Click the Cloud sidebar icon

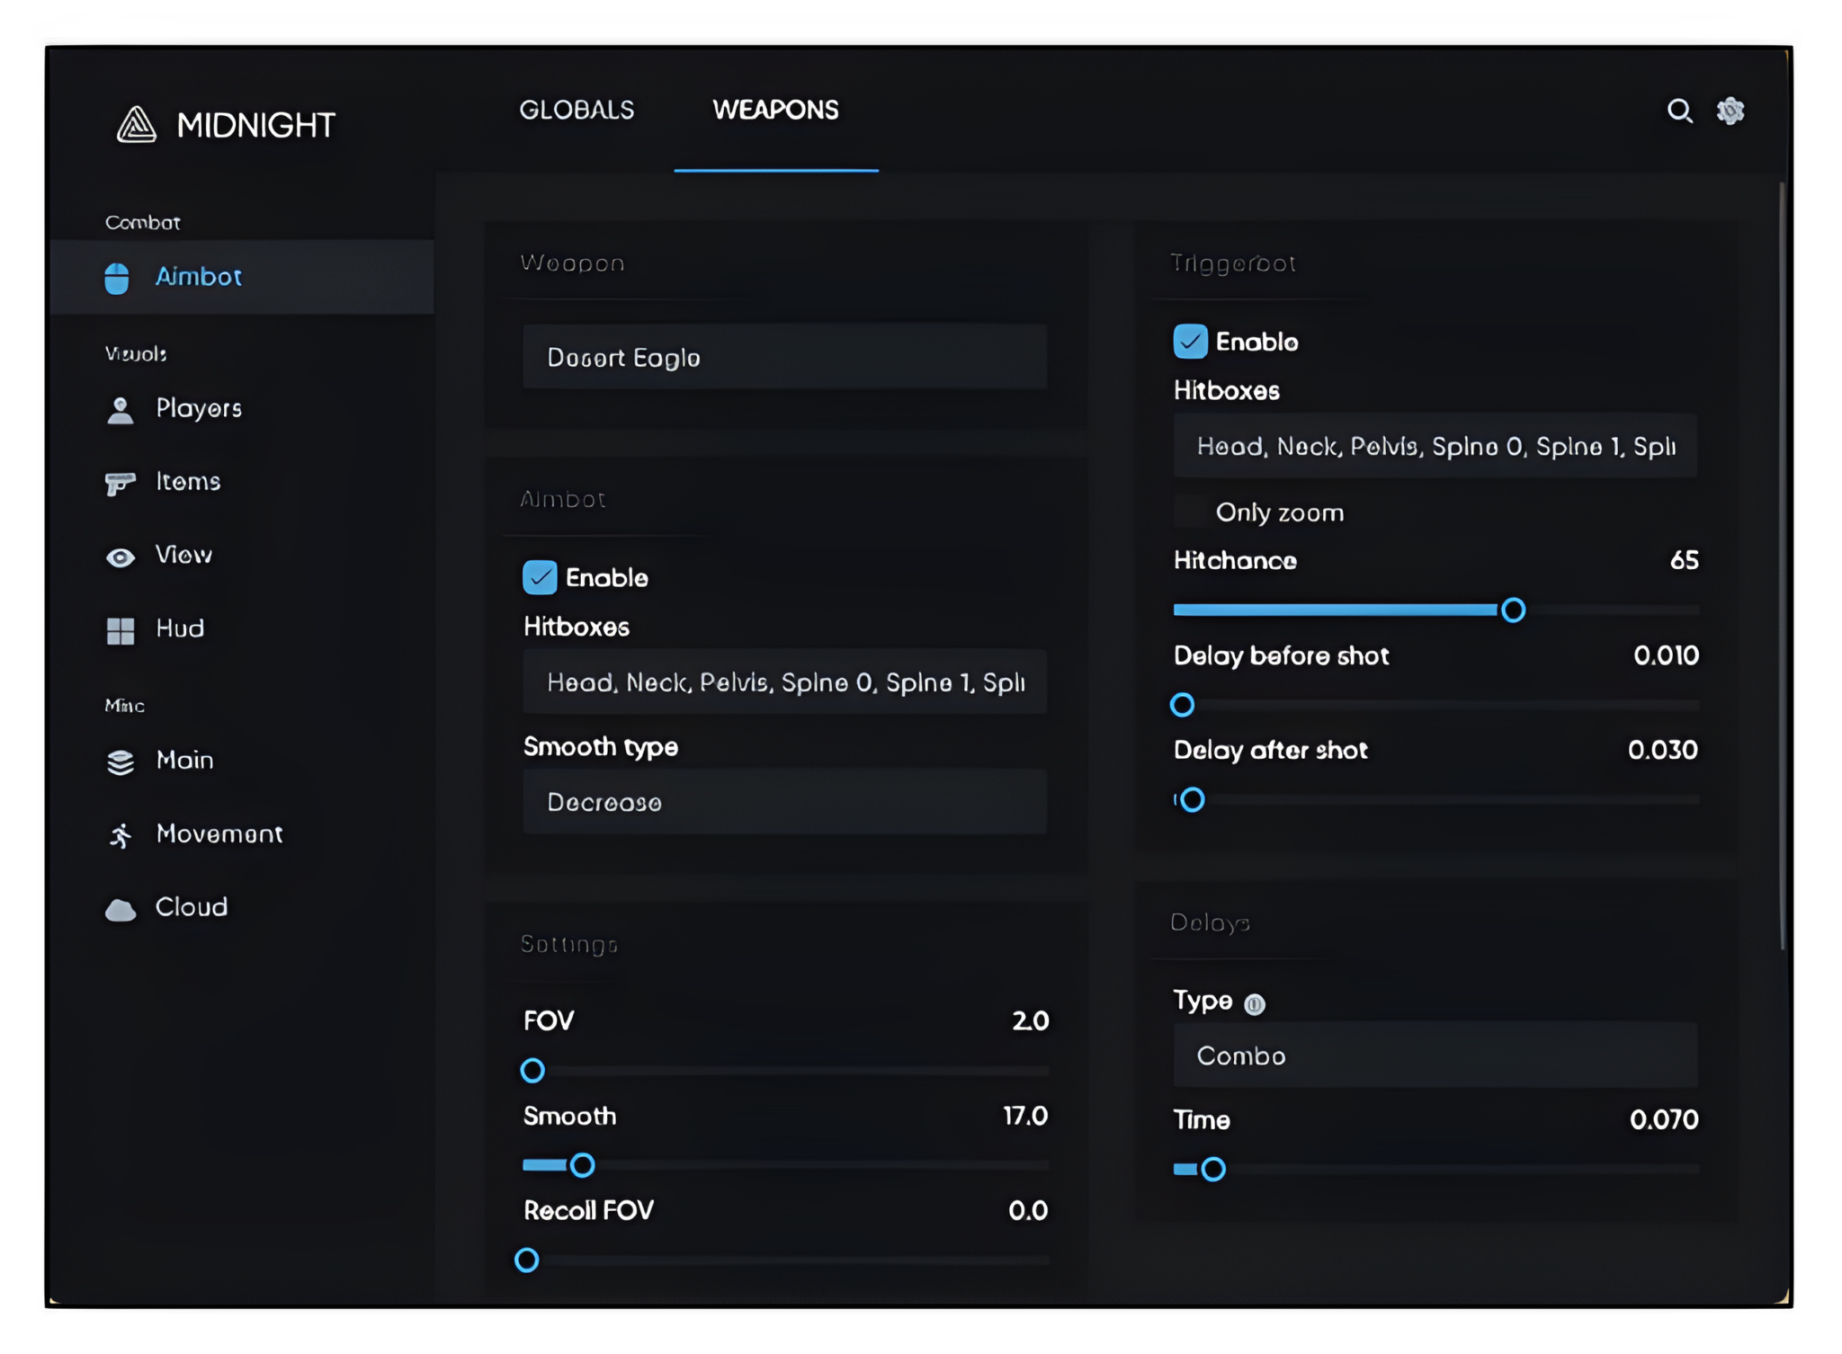pos(119,906)
